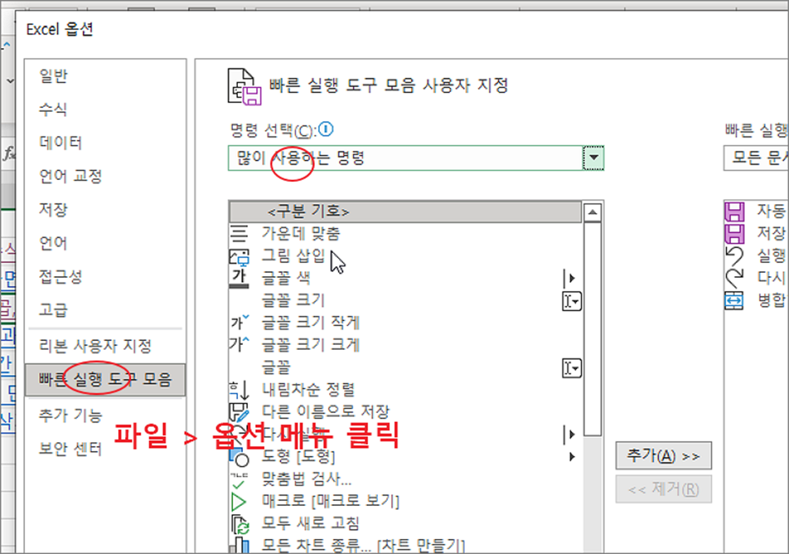This screenshot has width=789, height=554.
Task: Select the 가운데 맞춤 command icon
Action: click(239, 234)
